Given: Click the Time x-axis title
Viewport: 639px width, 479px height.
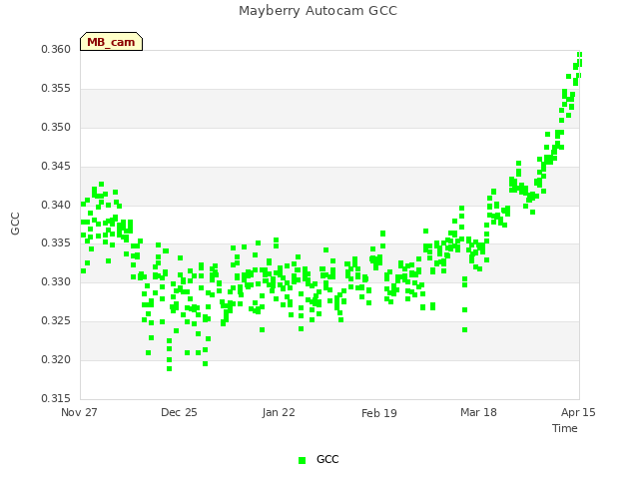Looking at the screenshot, I should [565, 428].
